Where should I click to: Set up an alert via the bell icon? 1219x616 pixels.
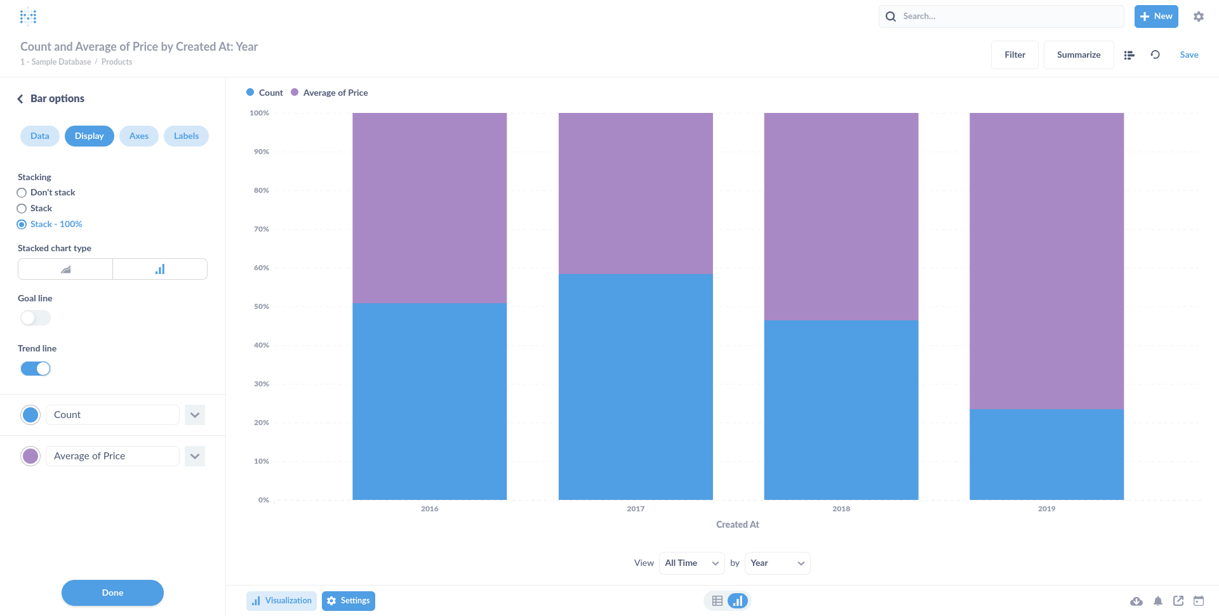pyautogui.click(x=1157, y=601)
